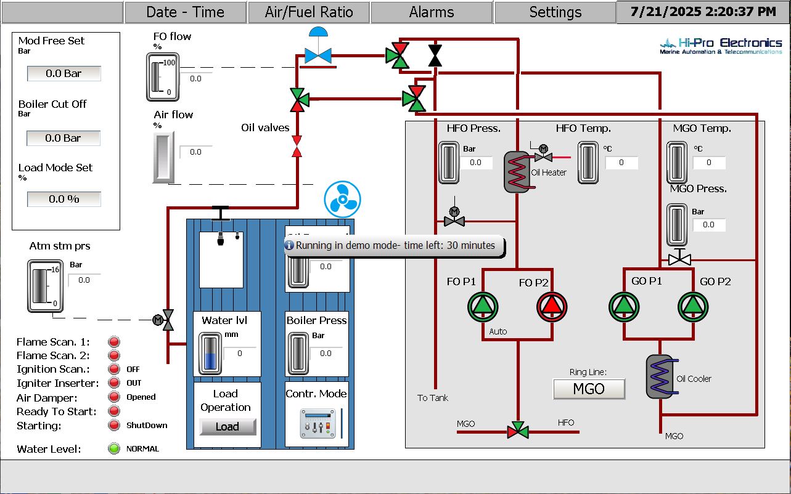This screenshot has width=791, height=494.
Task: Select the FO P1 pump icon
Action: pos(482,306)
